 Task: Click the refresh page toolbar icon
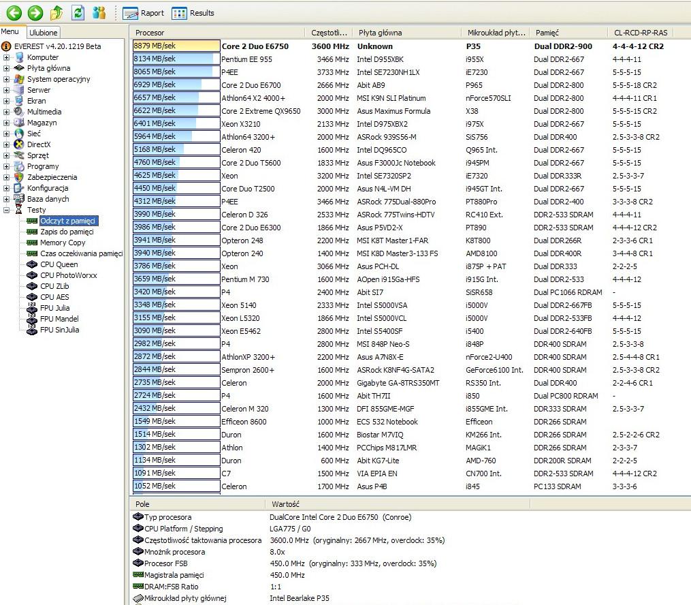(x=78, y=12)
